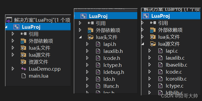Collapse lua源文件 filter in right panel
Screen dimensions: 202x101
[143, 44]
